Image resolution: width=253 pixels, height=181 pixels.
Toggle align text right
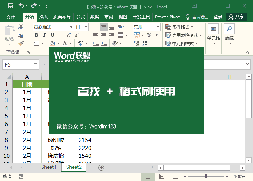coord(112,35)
